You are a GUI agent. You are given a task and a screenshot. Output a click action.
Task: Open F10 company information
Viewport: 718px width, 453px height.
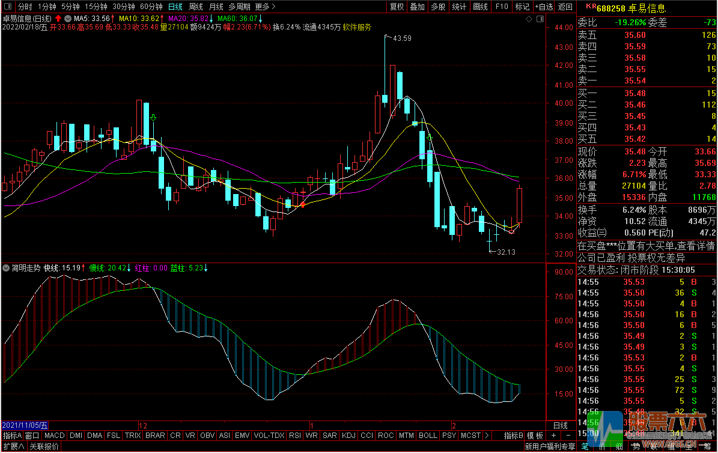(502, 7)
